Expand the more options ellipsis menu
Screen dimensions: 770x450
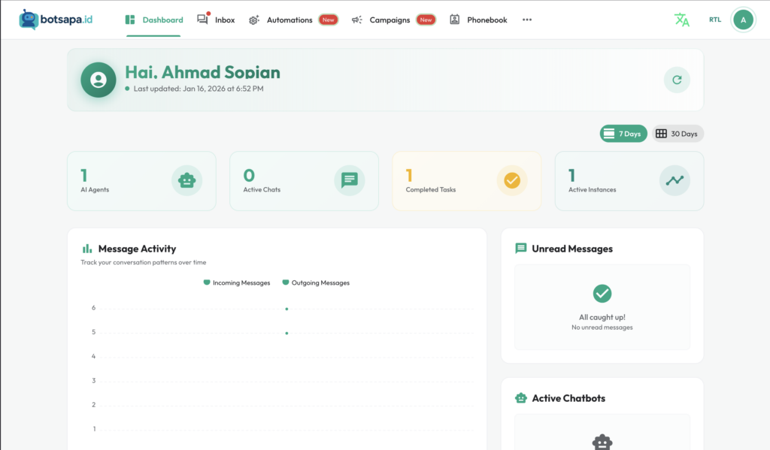point(526,20)
